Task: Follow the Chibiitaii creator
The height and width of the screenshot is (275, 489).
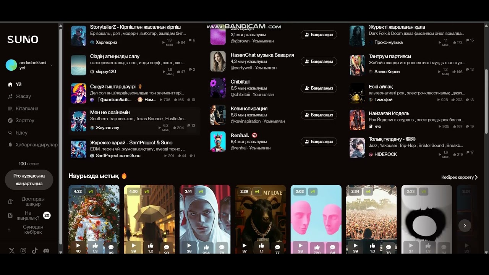Action: click(319, 88)
